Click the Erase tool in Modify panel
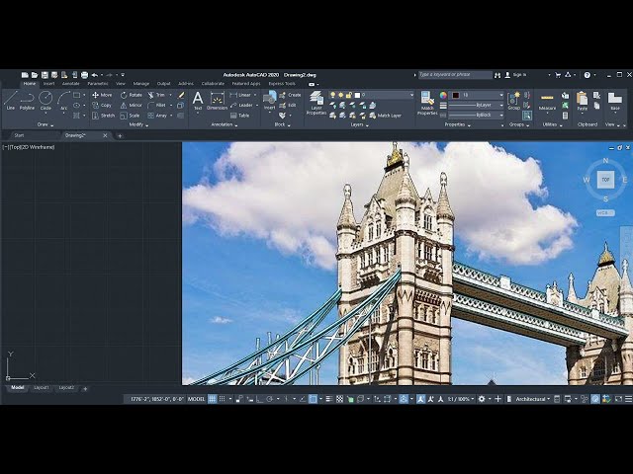 [x=181, y=95]
